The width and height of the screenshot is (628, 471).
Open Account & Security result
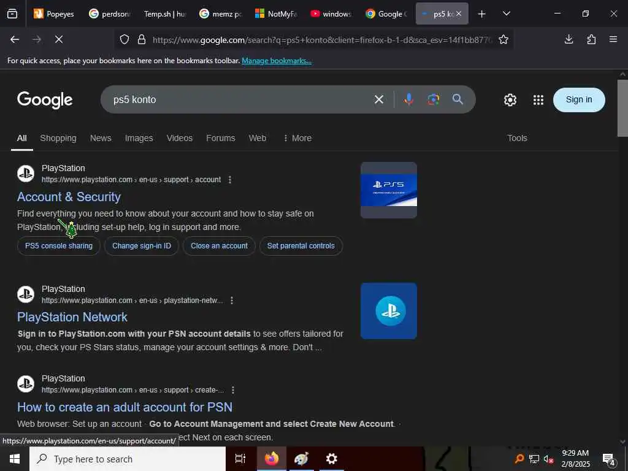pos(69,197)
